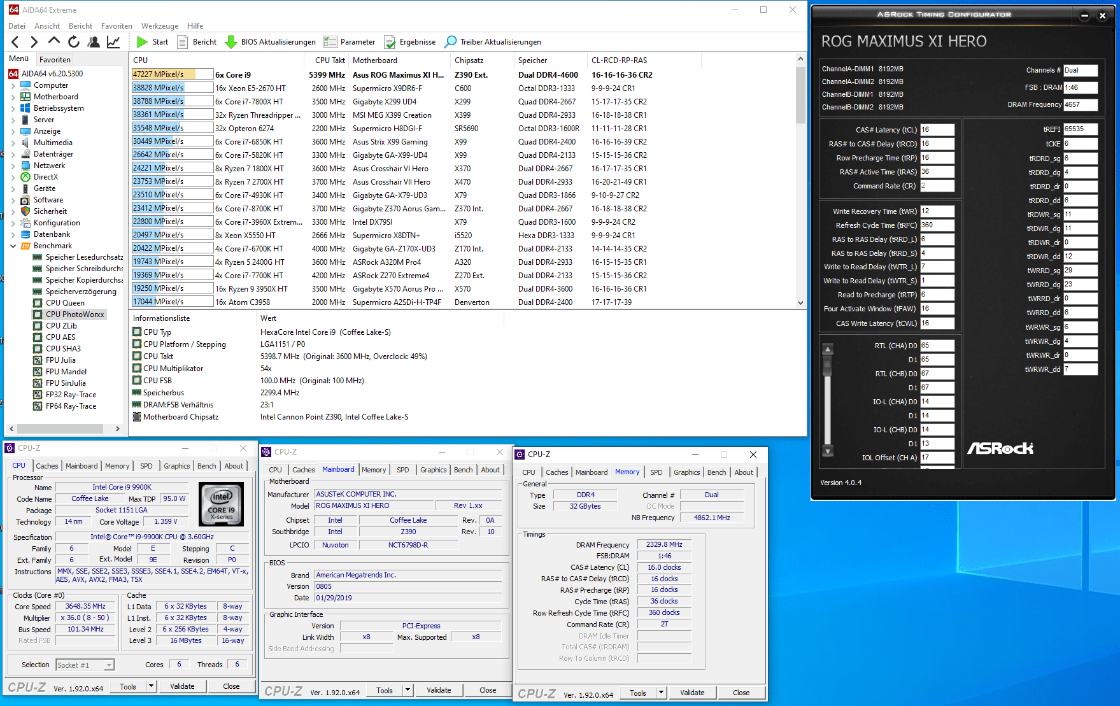Click Close in CPU-Z Memory window
The height and width of the screenshot is (706, 1120).
pyautogui.click(x=741, y=693)
